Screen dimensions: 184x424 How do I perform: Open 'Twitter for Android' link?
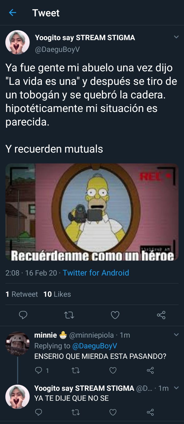coord(96,273)
